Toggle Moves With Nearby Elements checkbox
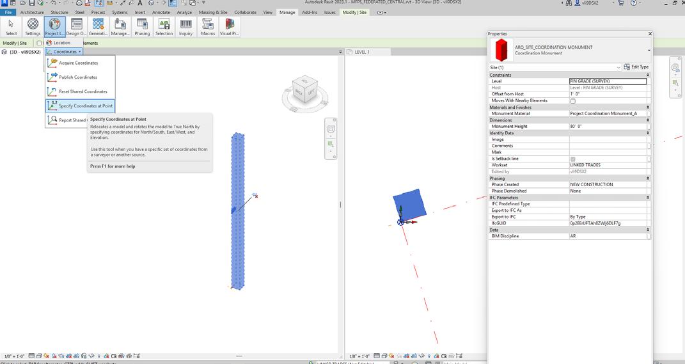 pyautogui.click(x=572, y=101)
